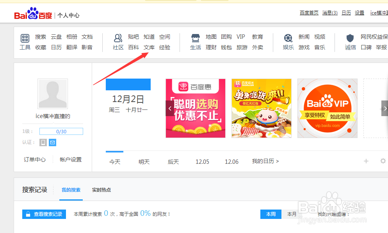The image size is (388, 233).
Task: Open the 百度惠 promotion card
Action: [196, 108]
